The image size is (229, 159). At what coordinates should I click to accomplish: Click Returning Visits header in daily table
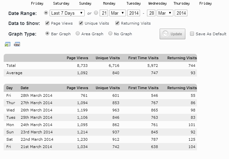coord(182,88)
